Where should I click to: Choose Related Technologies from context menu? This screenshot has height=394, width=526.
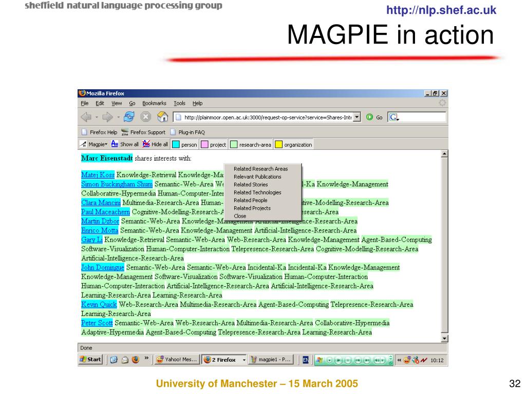(x=257, y=192)
